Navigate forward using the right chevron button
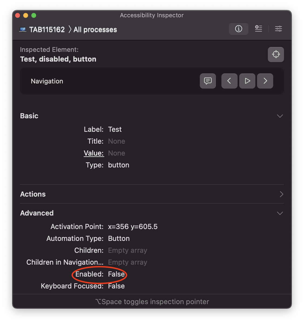This screenshot has height=323, width=304. (265, 81)
